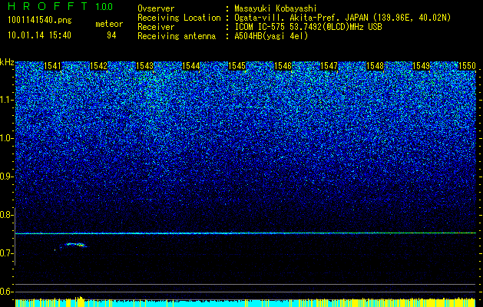
Task: Click the timestamp 10.01.14 15:40
Action: click(39, 35)
